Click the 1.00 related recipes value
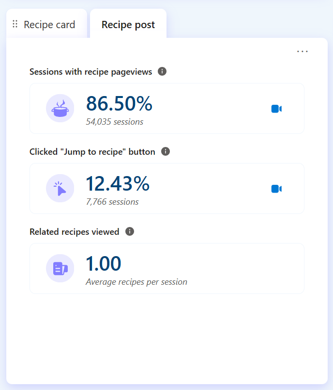 104,264
